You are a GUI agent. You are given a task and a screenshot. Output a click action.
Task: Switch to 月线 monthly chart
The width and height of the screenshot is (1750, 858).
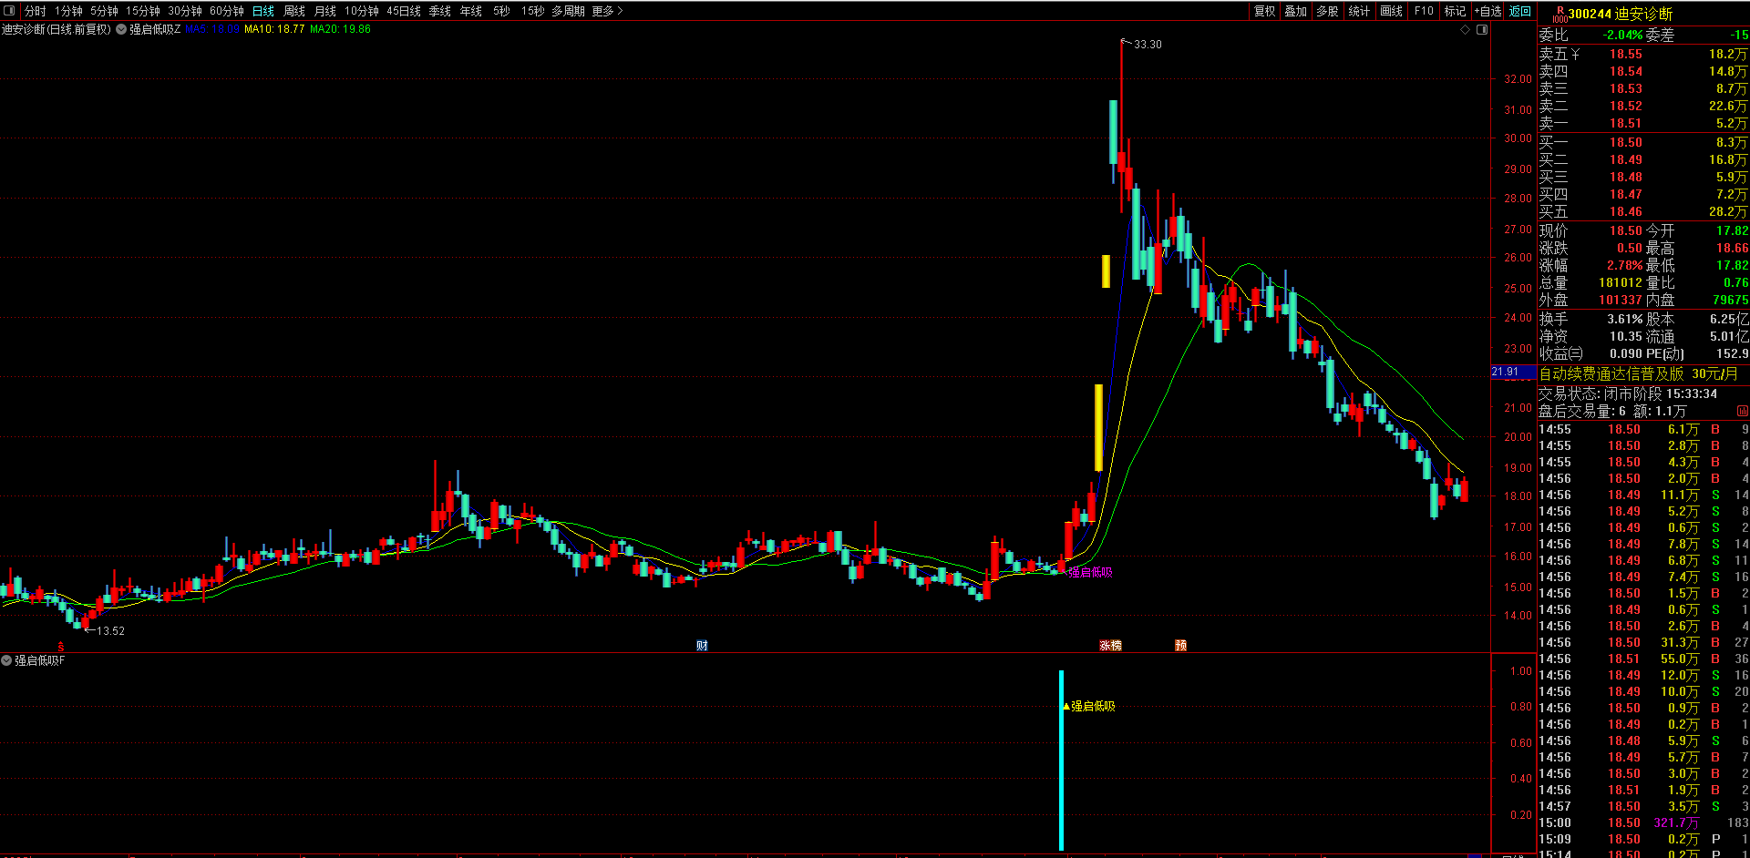point(325,11)
